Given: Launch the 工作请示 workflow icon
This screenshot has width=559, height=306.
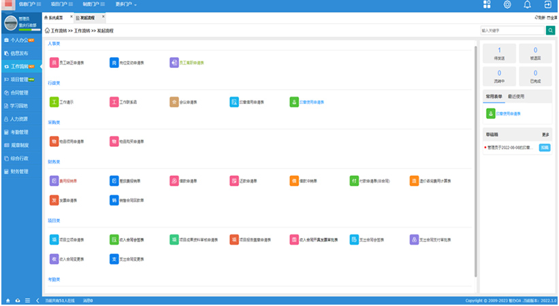Looking at the screenshot, I should [54, 102].
